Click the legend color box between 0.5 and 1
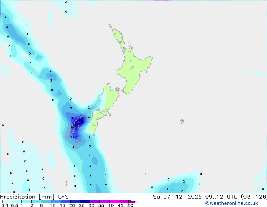The height and width of the screenshot is (207, 267). tap(17, 202)
